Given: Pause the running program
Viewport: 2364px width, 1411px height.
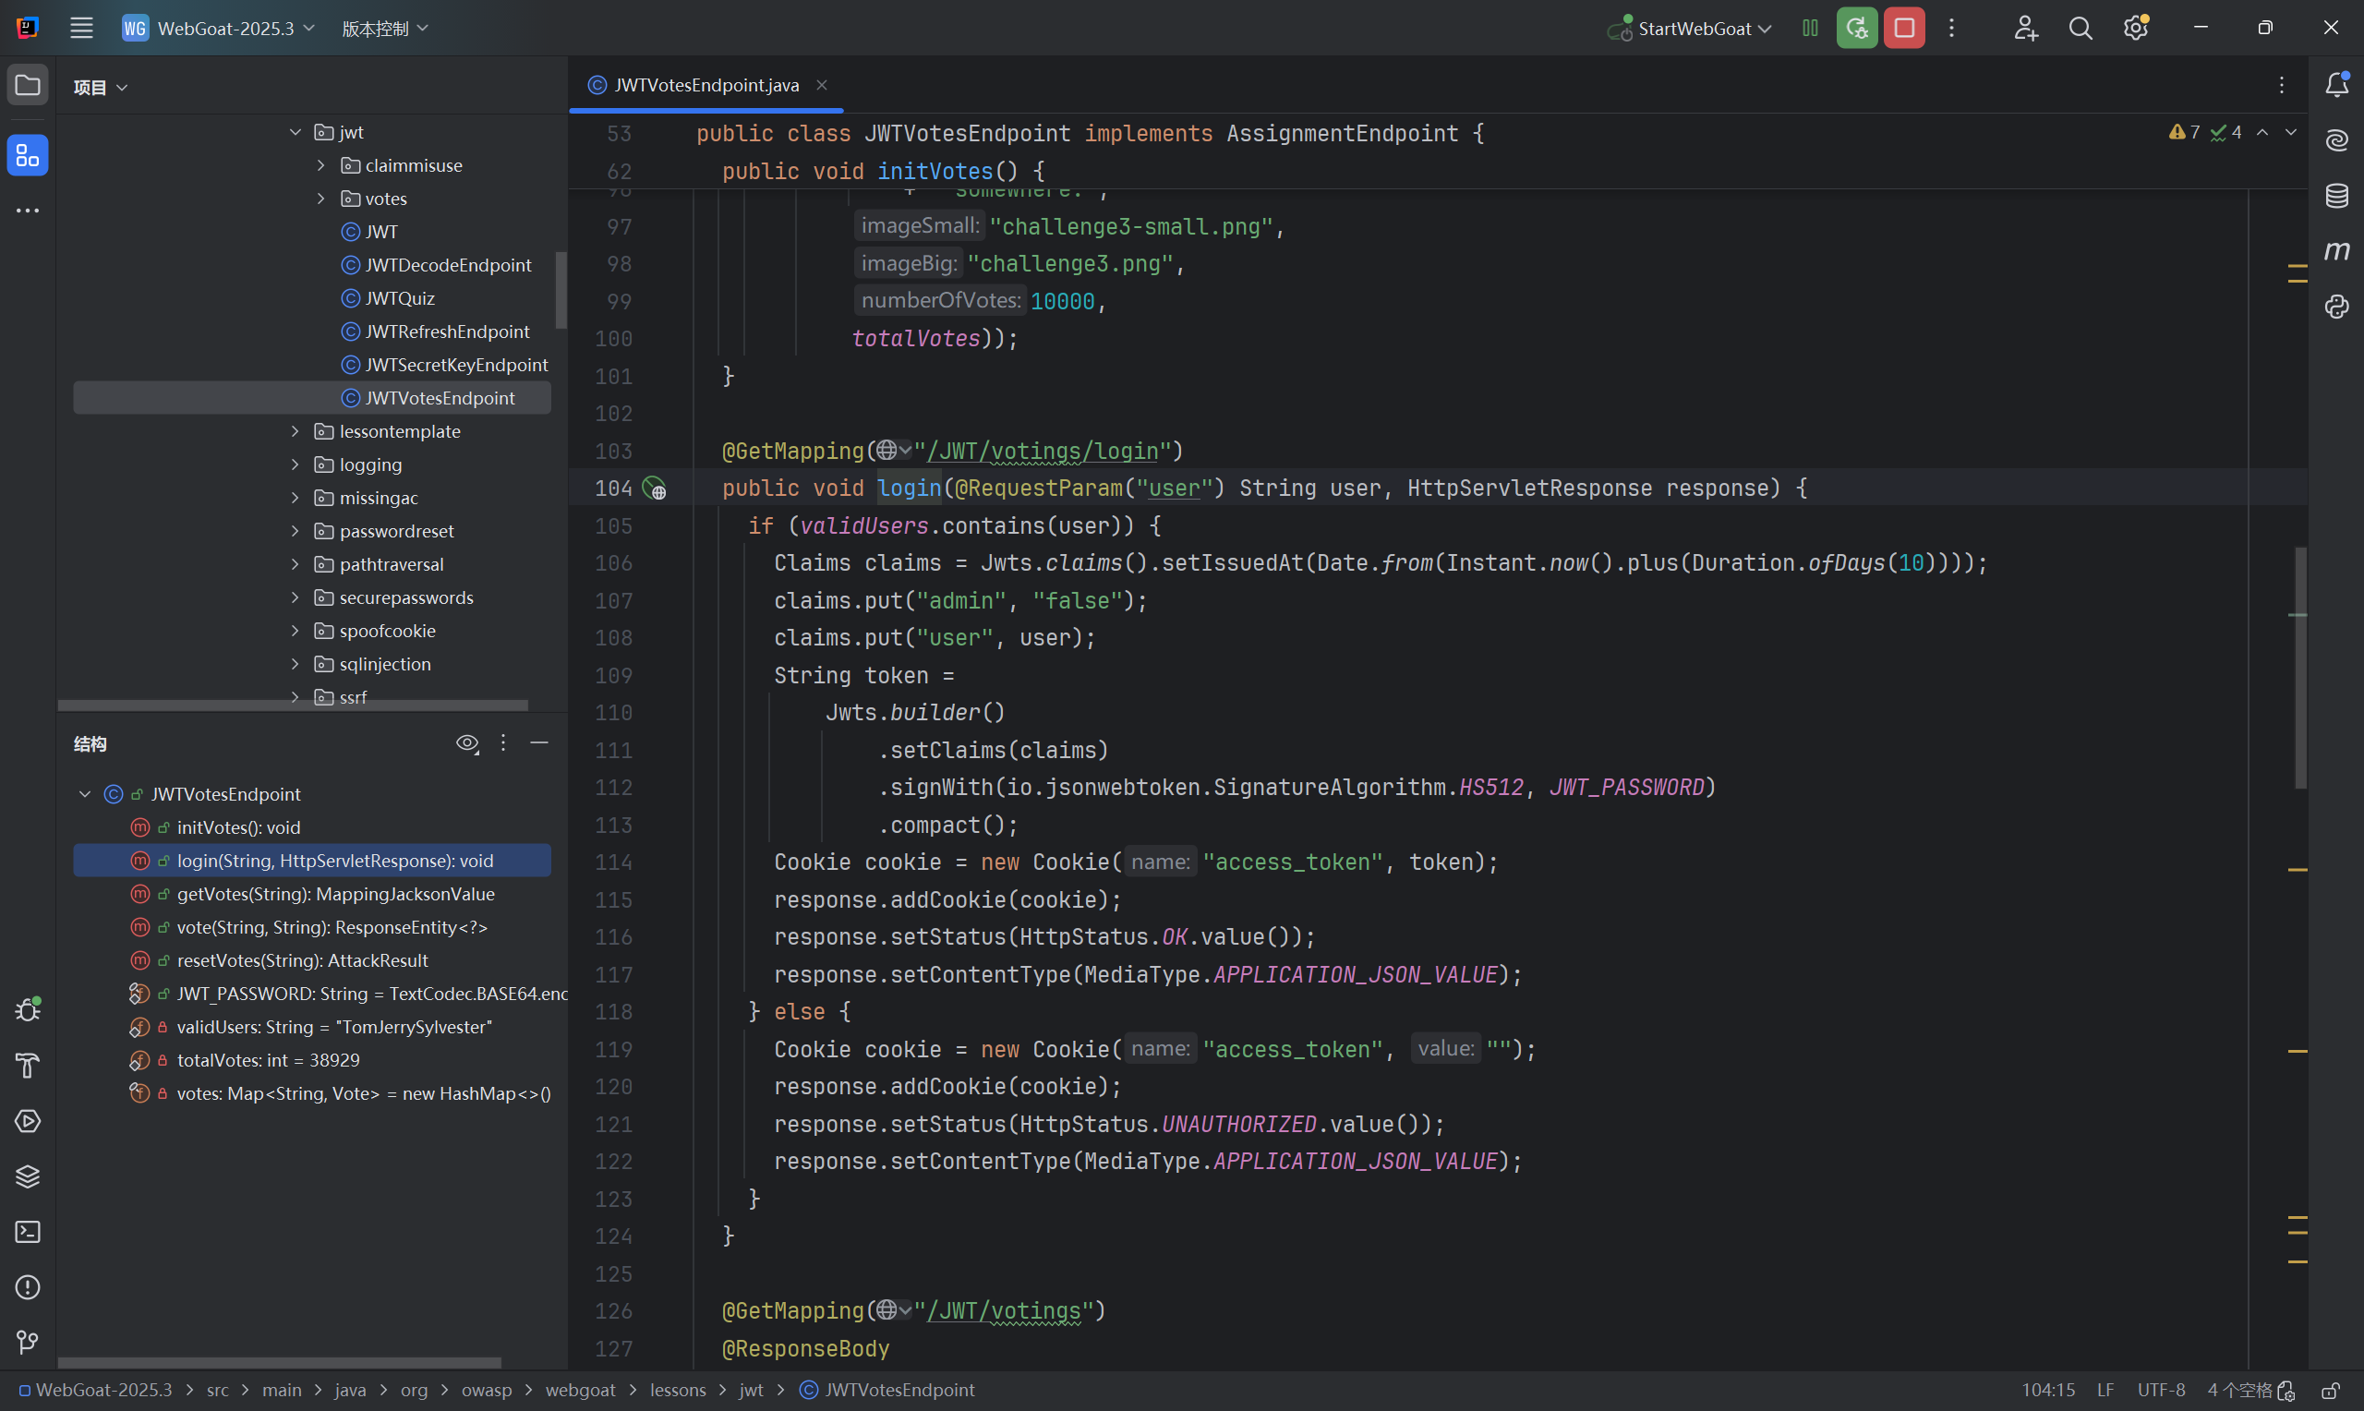Looking at the screenshot, I should 1810,28.
